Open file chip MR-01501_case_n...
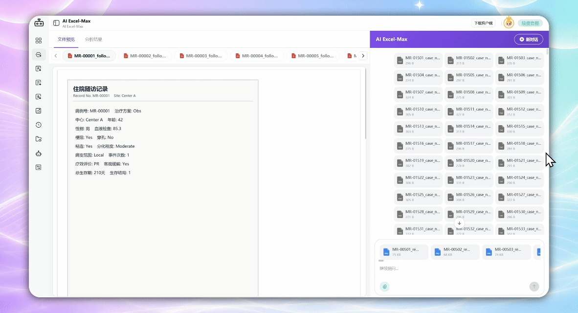 click(x=418, y=60)
